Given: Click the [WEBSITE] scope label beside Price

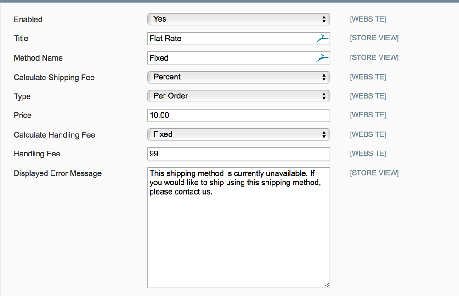Looking at the screenshot, I should (x=368, y=115).
